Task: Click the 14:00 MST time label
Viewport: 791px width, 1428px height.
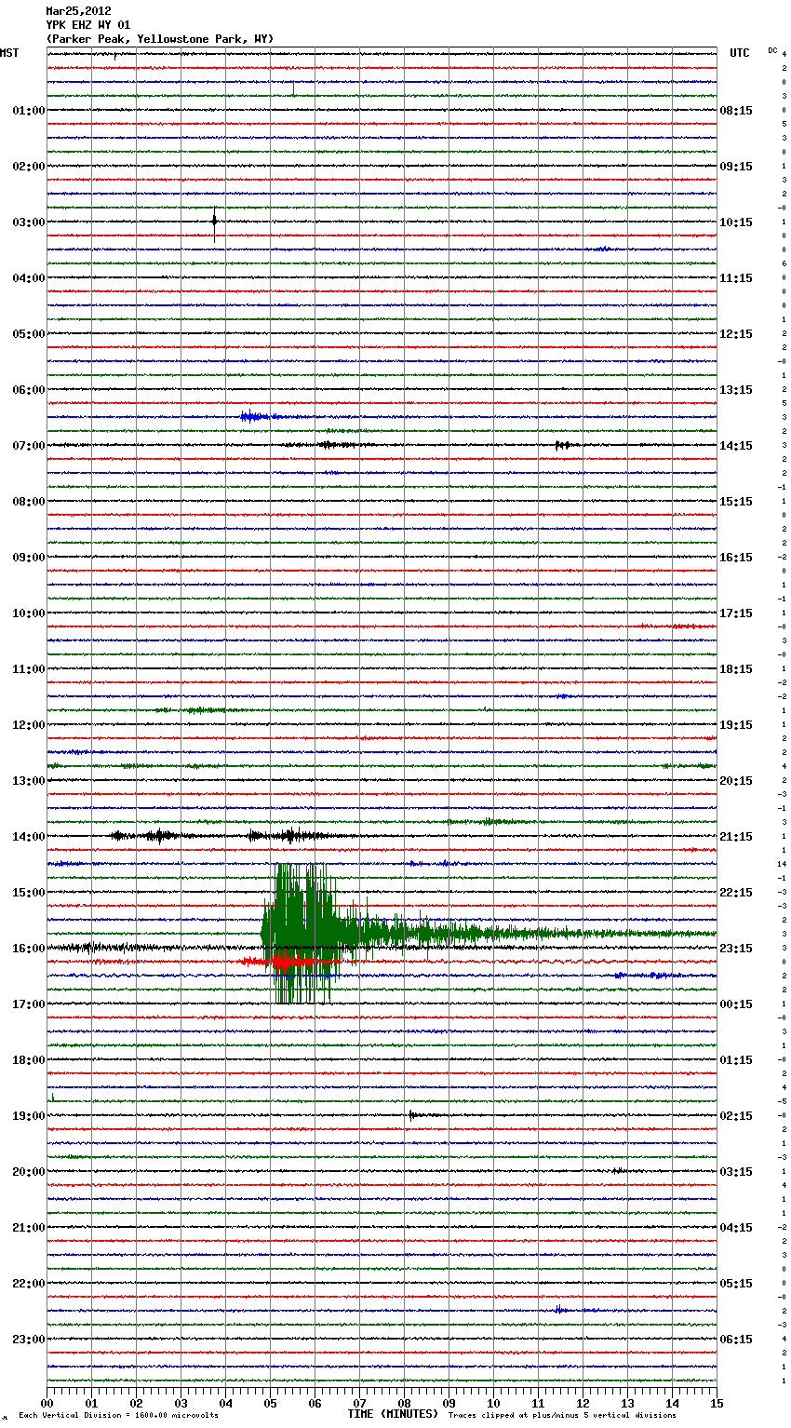Action: [29, 837]
